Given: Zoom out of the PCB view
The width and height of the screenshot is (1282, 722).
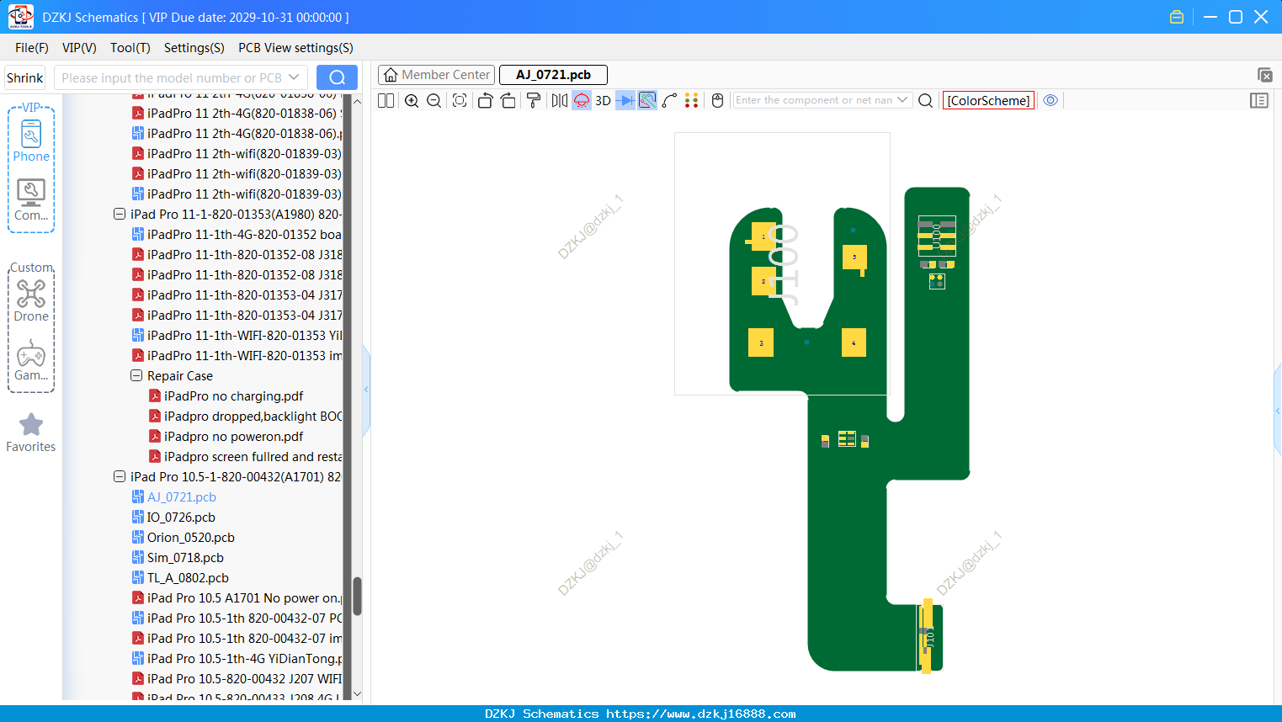Looking at the screenshot, I should (x=434, y=100).
